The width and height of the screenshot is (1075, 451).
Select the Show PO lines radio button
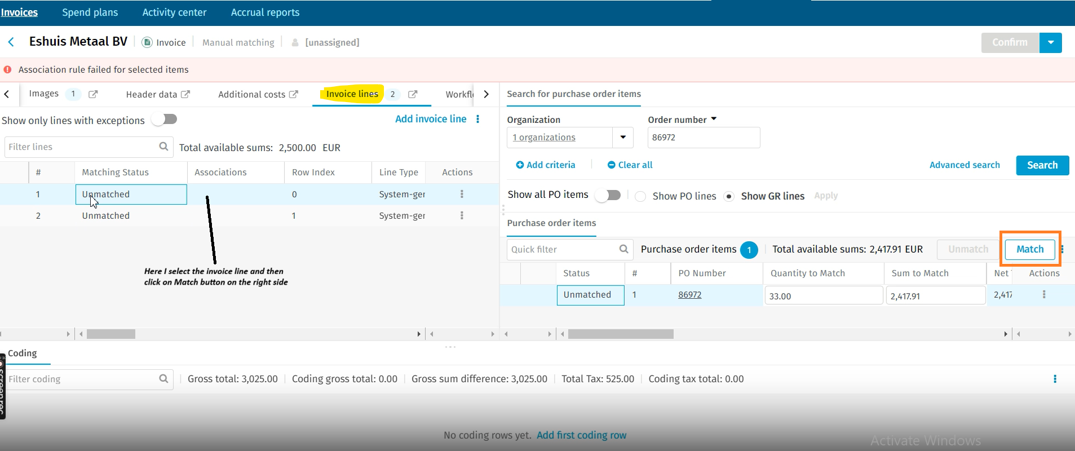[x=640, y=196]
